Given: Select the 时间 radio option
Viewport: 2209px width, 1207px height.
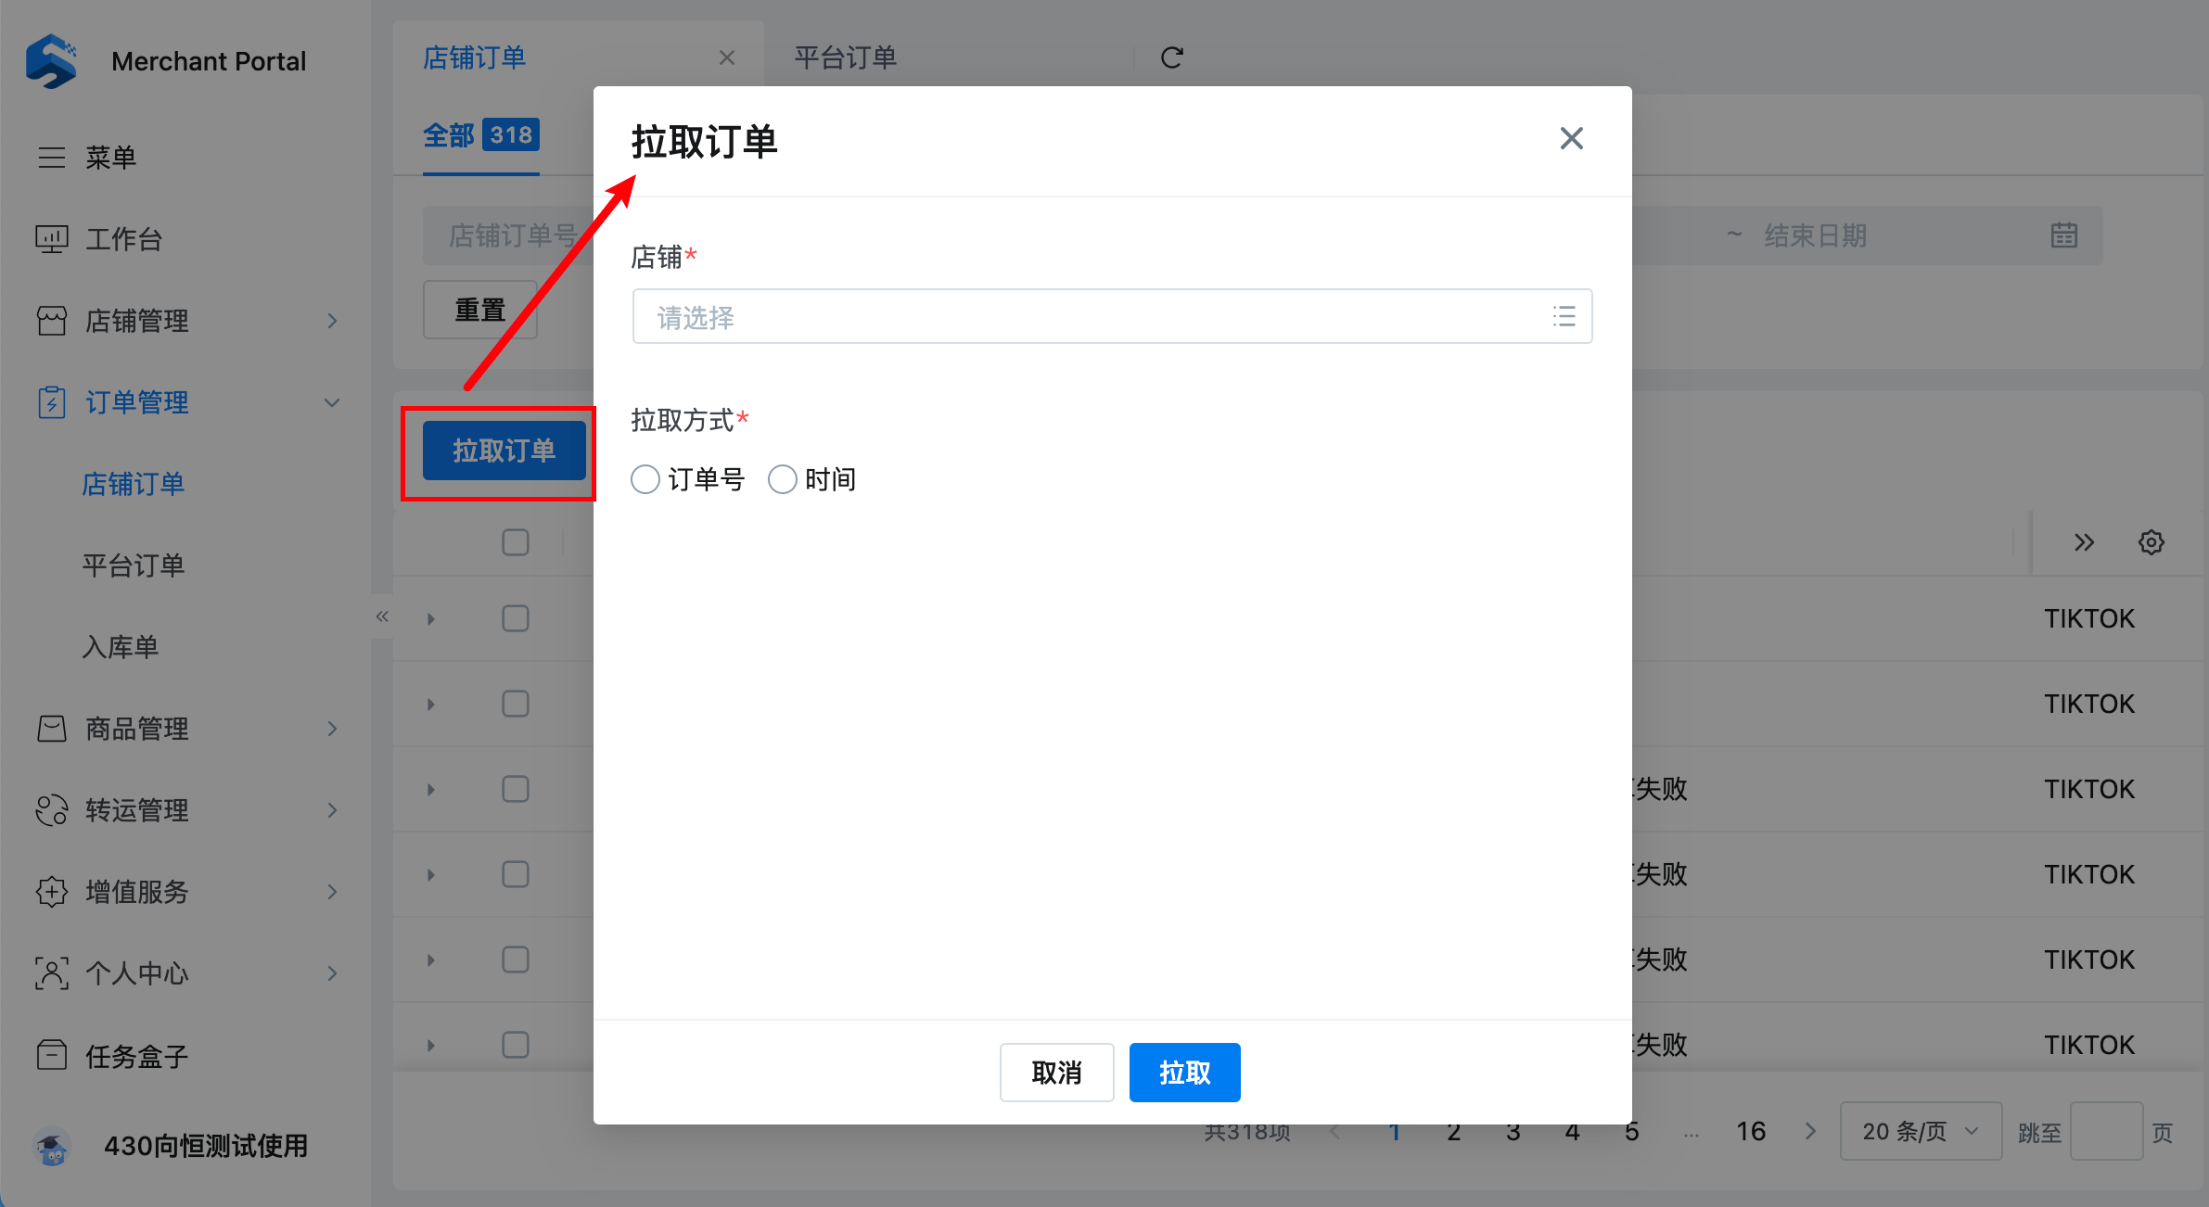Looking at the screenshot, I should tap(783, 479).
